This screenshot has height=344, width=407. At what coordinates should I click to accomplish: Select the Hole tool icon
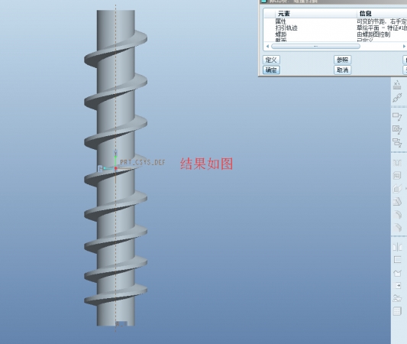tap(397, 163)
